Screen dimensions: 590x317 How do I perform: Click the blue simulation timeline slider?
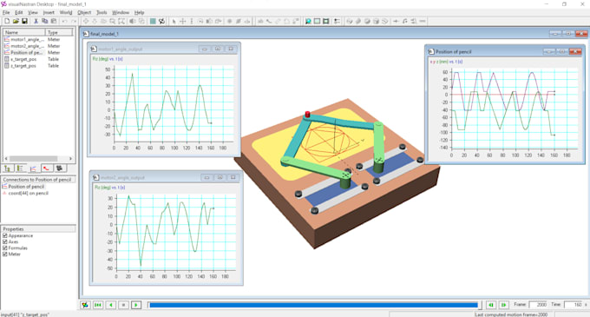click(x=313, y=305)
